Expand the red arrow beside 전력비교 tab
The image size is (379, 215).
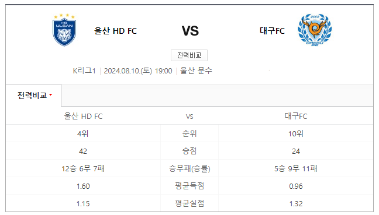[x=50, y=95]
